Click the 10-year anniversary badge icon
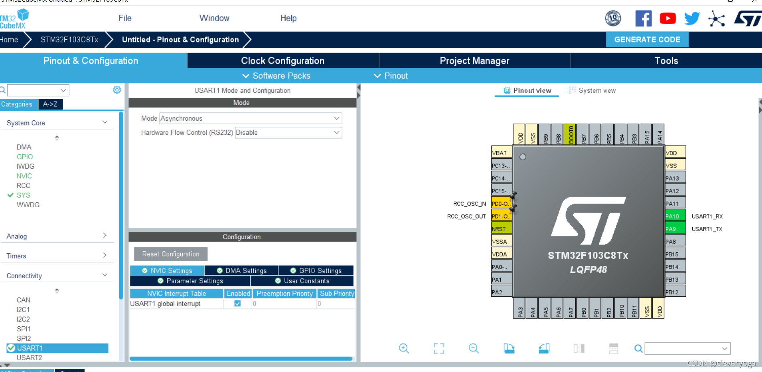The image size is (762, 372). [613, 18]
